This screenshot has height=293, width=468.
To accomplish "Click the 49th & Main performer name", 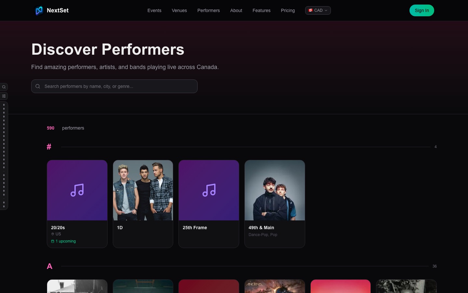I will click(x=261, y=228).
